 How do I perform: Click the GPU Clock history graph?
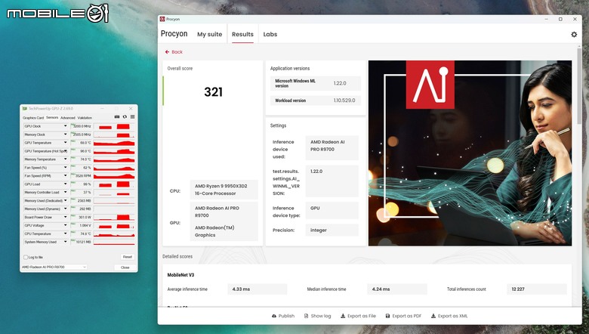pos(114,126)
